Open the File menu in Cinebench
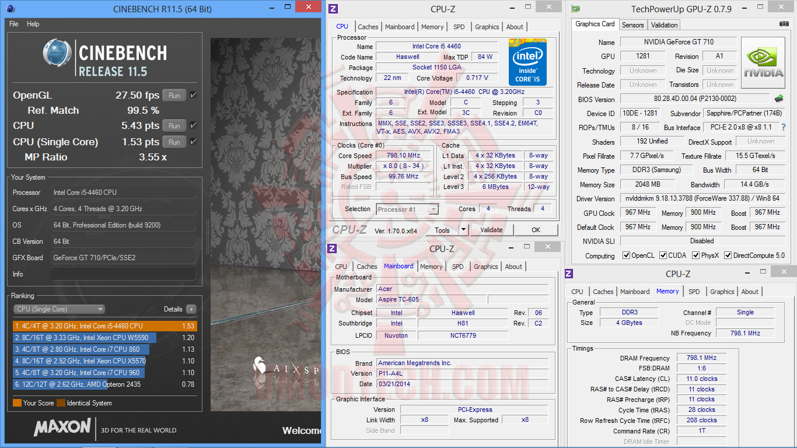 click(14, 24)
